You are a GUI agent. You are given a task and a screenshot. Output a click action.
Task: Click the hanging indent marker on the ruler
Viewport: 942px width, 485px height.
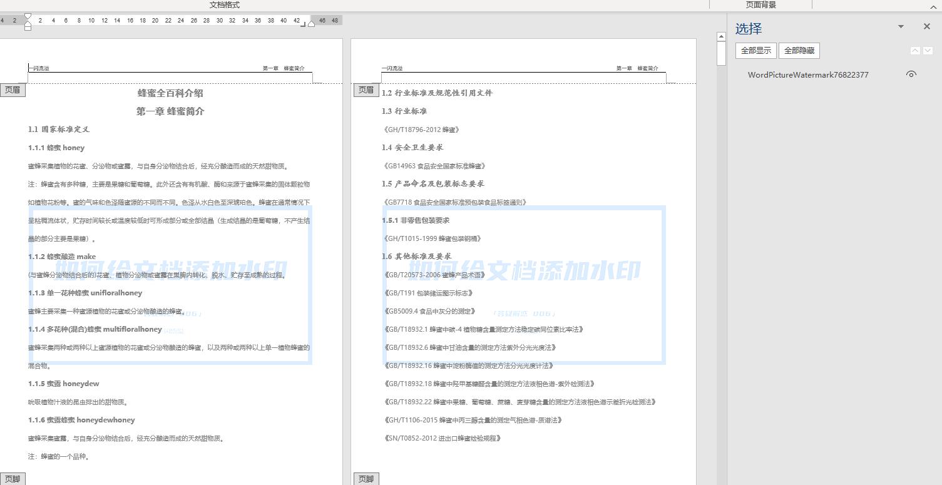pos(28,23)
